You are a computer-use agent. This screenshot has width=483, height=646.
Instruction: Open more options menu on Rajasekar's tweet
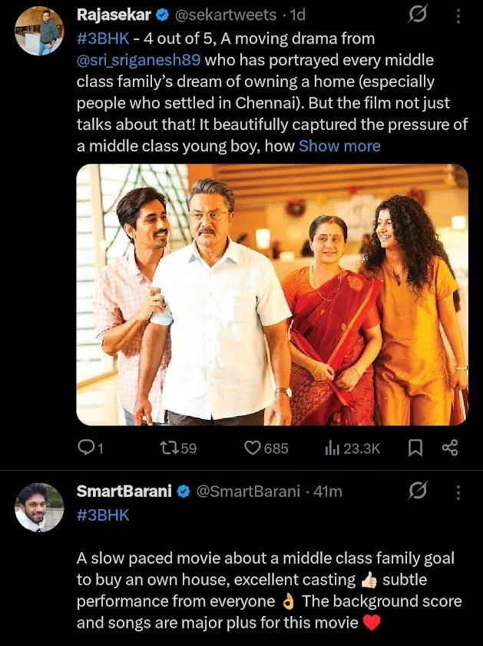pos(458,15)
